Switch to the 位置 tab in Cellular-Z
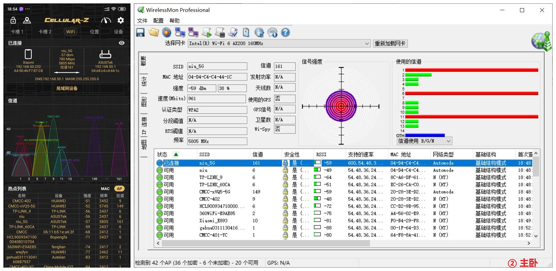The width and height of the screenshot is (556, 271). coord(94,32)
